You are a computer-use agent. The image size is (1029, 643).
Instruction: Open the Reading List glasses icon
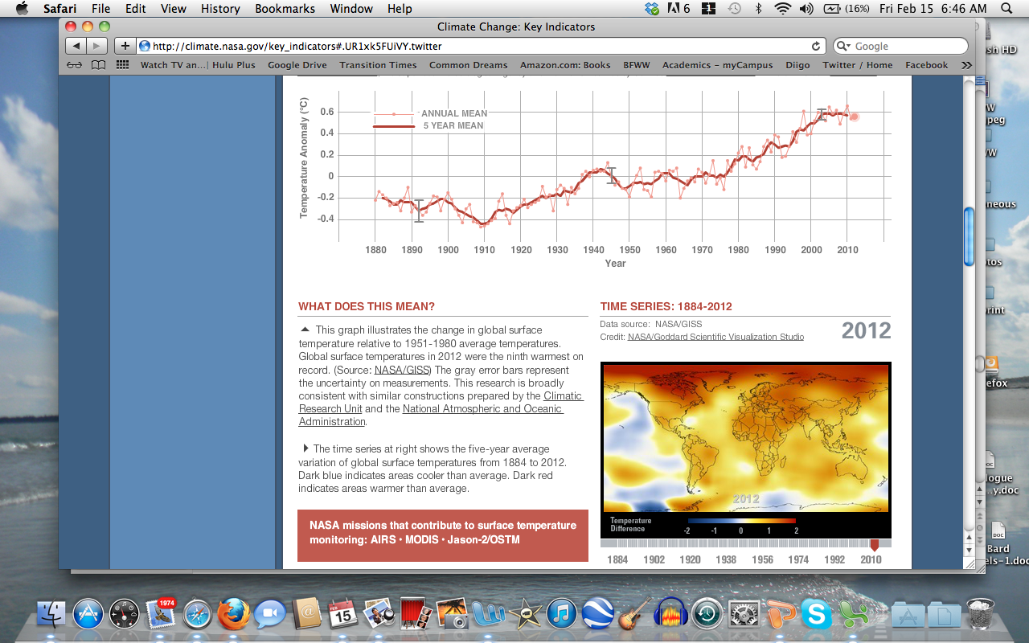(x=74, y=65)
